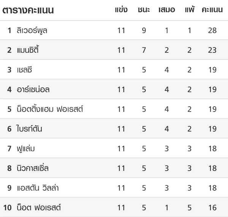
Task: Open the นิวคาสเซิ่ล team link
Action: [x=33, y=168]
